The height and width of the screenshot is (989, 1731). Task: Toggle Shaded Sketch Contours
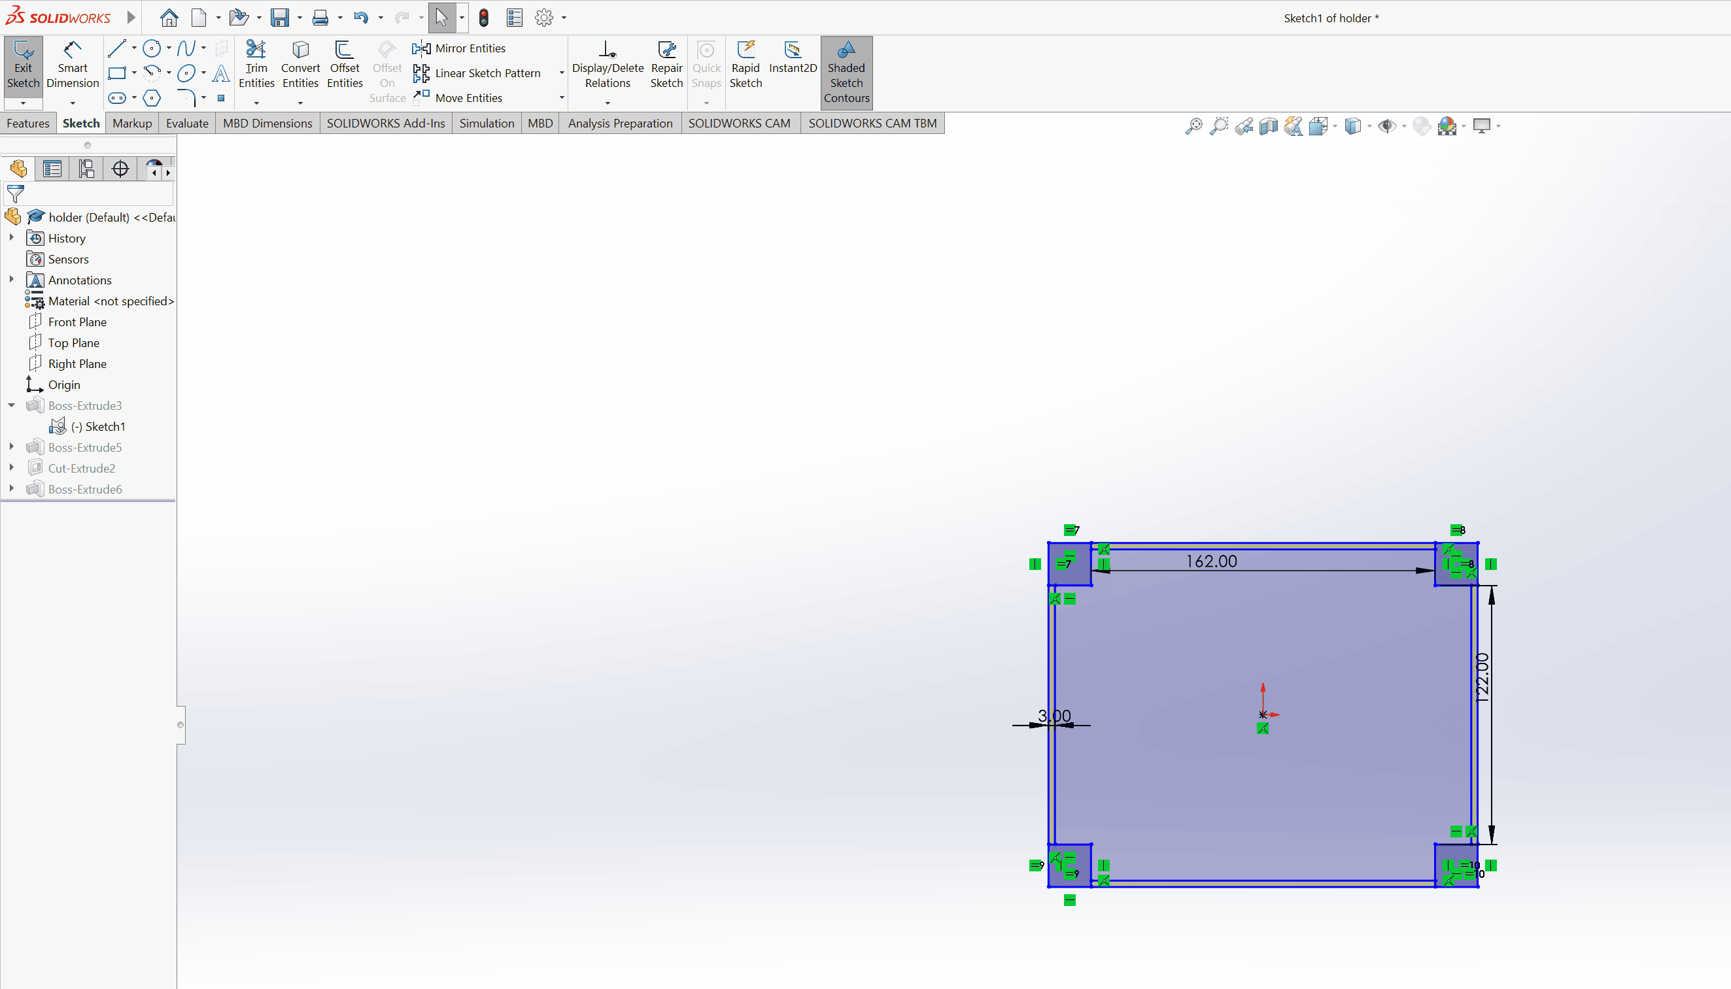[846, 73]
